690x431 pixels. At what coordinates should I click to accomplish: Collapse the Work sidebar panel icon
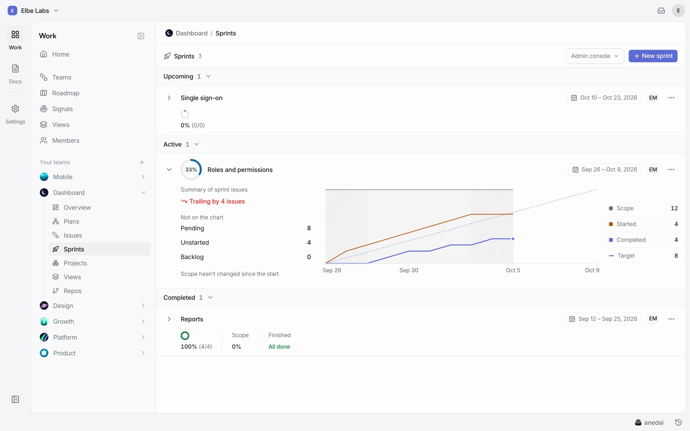point(141,36)
